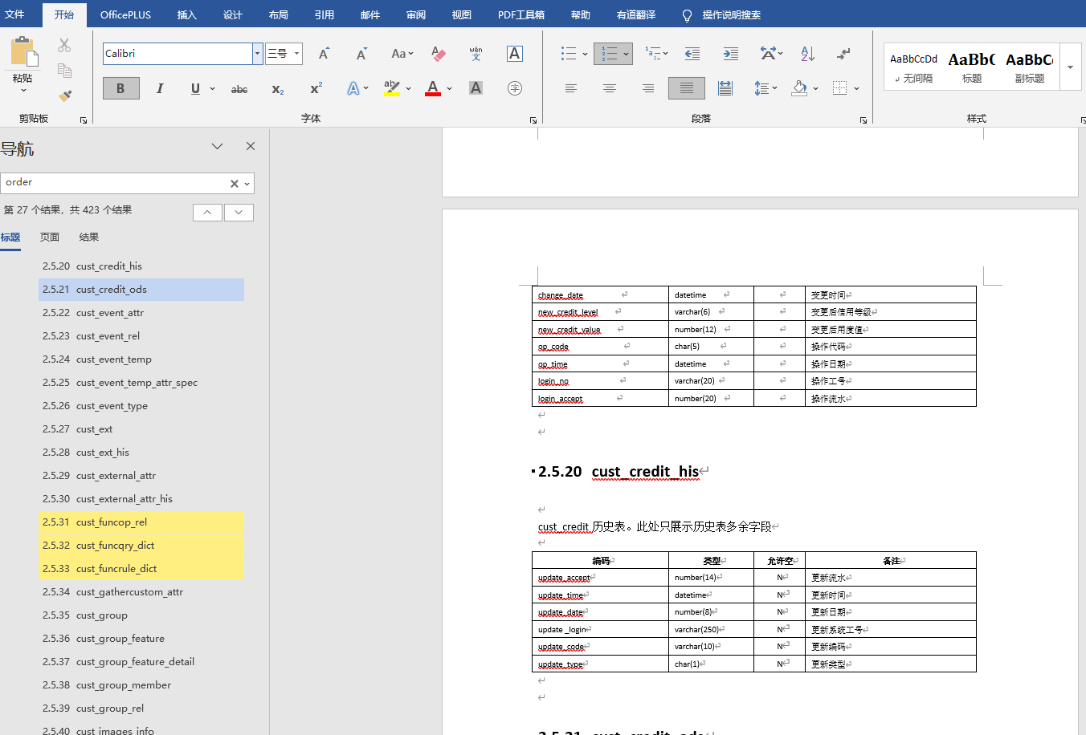Apply red font color
Screen dimensions: 1086x735
coord(433,88)
